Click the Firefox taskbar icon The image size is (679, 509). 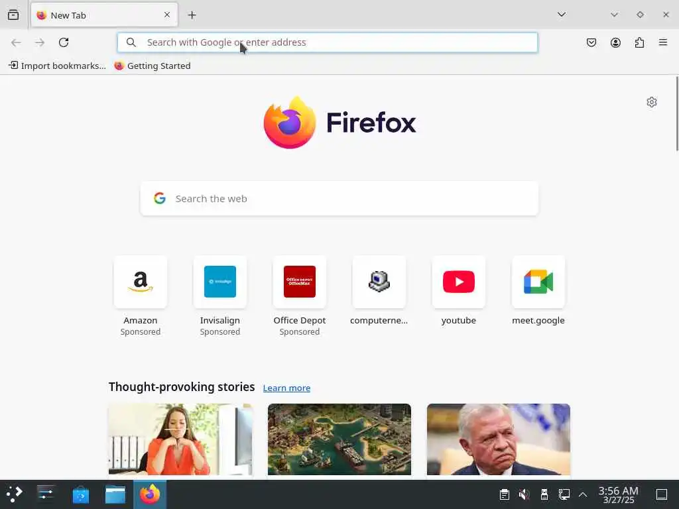point(150,494)
